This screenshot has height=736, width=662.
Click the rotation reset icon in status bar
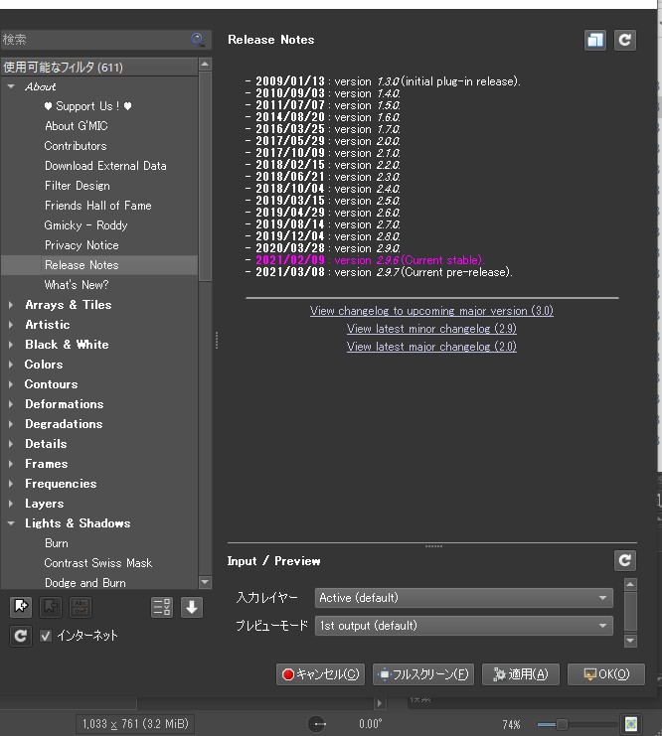(x=317, y=724)
